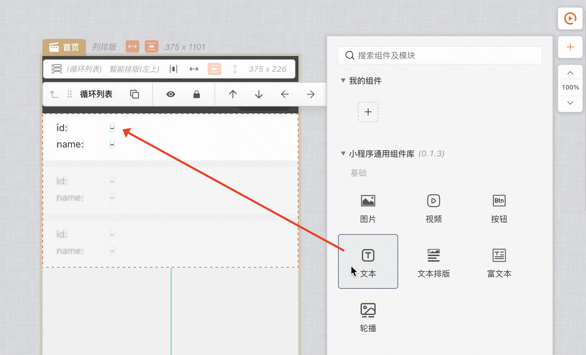
Task: Click the loop list layout icon
Action: tap(57, 69)
